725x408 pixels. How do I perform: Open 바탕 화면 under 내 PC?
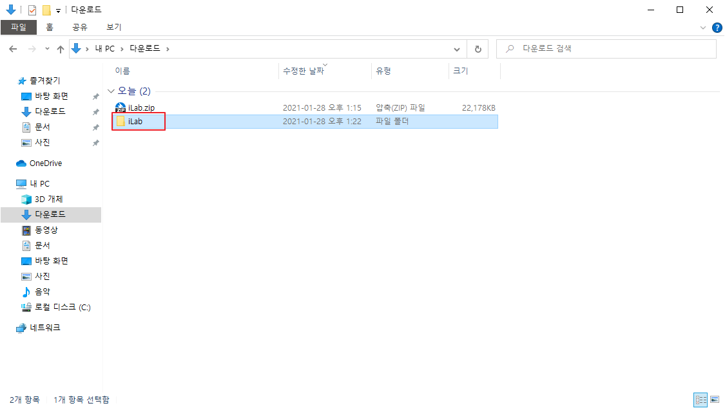click(x=52, y=261)
